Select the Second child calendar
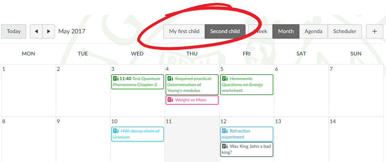The image size is (386, 162). (x=225, y=32)
